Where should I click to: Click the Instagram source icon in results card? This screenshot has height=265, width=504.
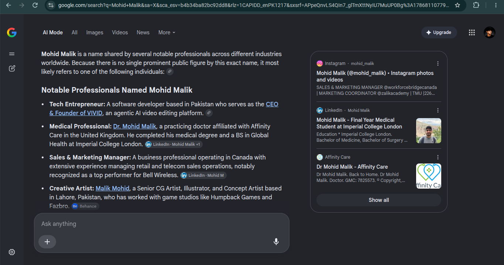click(320, 63)
